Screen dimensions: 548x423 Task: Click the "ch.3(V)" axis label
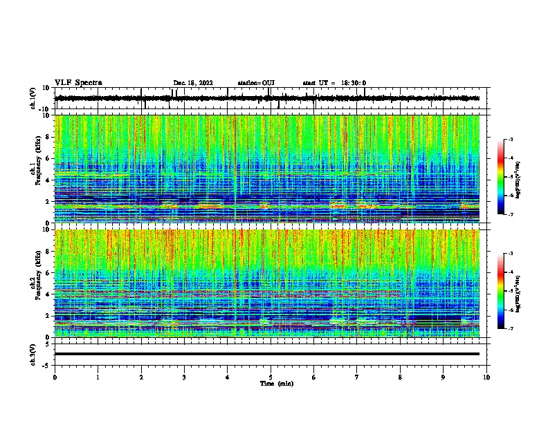click(33, 355)
